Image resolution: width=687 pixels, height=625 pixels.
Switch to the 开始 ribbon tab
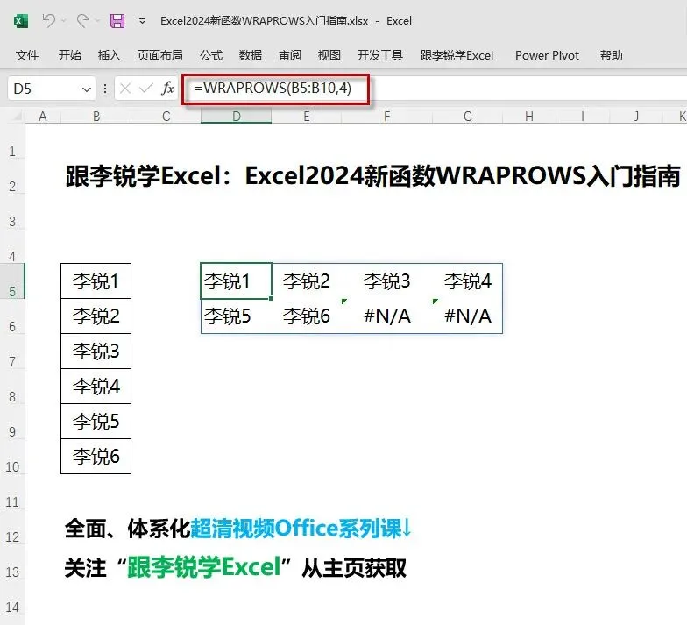click(x=70, y=55)
